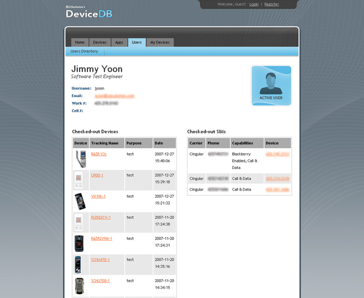Go to the Apps tab
Viewport: 364px width, 298px height.
(119, 42)
